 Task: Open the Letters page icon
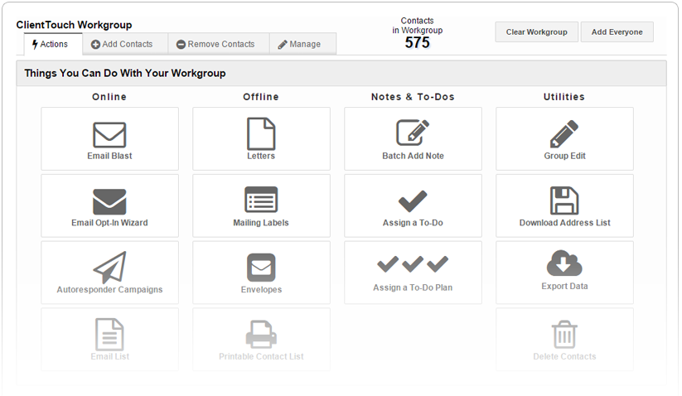pyautogui.click(x=261, y=134)
